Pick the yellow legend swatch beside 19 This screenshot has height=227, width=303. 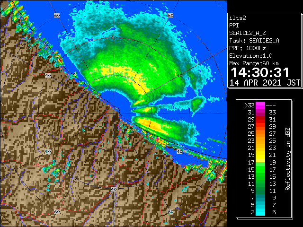[260, 155]
